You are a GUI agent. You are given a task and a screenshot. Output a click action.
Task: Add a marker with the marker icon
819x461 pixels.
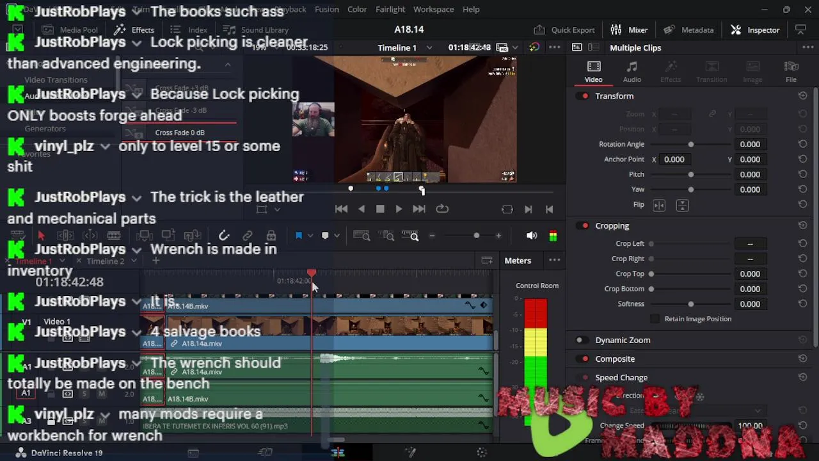point(325,236)
